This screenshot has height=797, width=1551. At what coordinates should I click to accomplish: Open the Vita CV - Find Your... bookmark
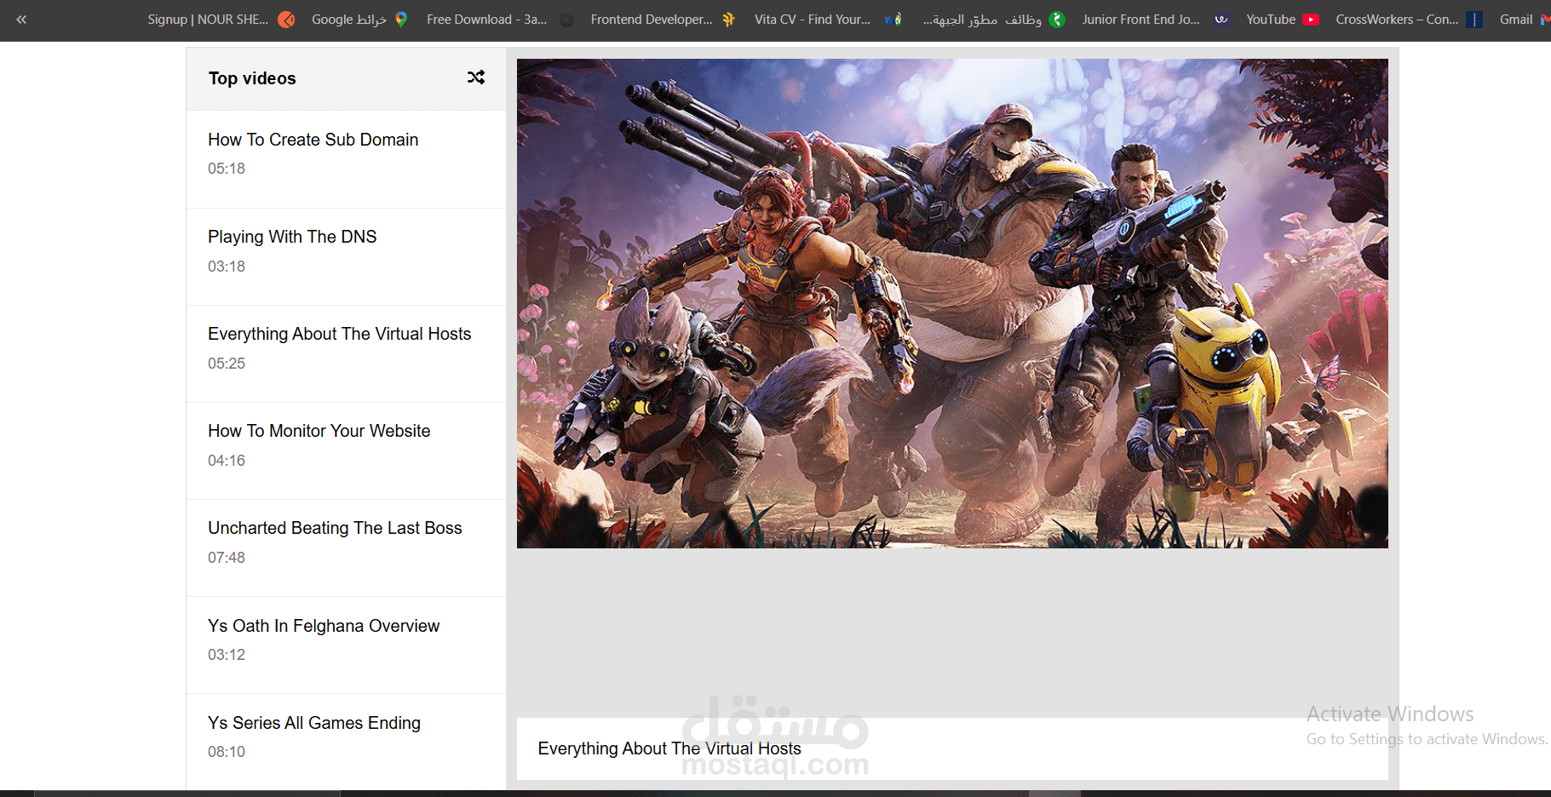point(828,20)
